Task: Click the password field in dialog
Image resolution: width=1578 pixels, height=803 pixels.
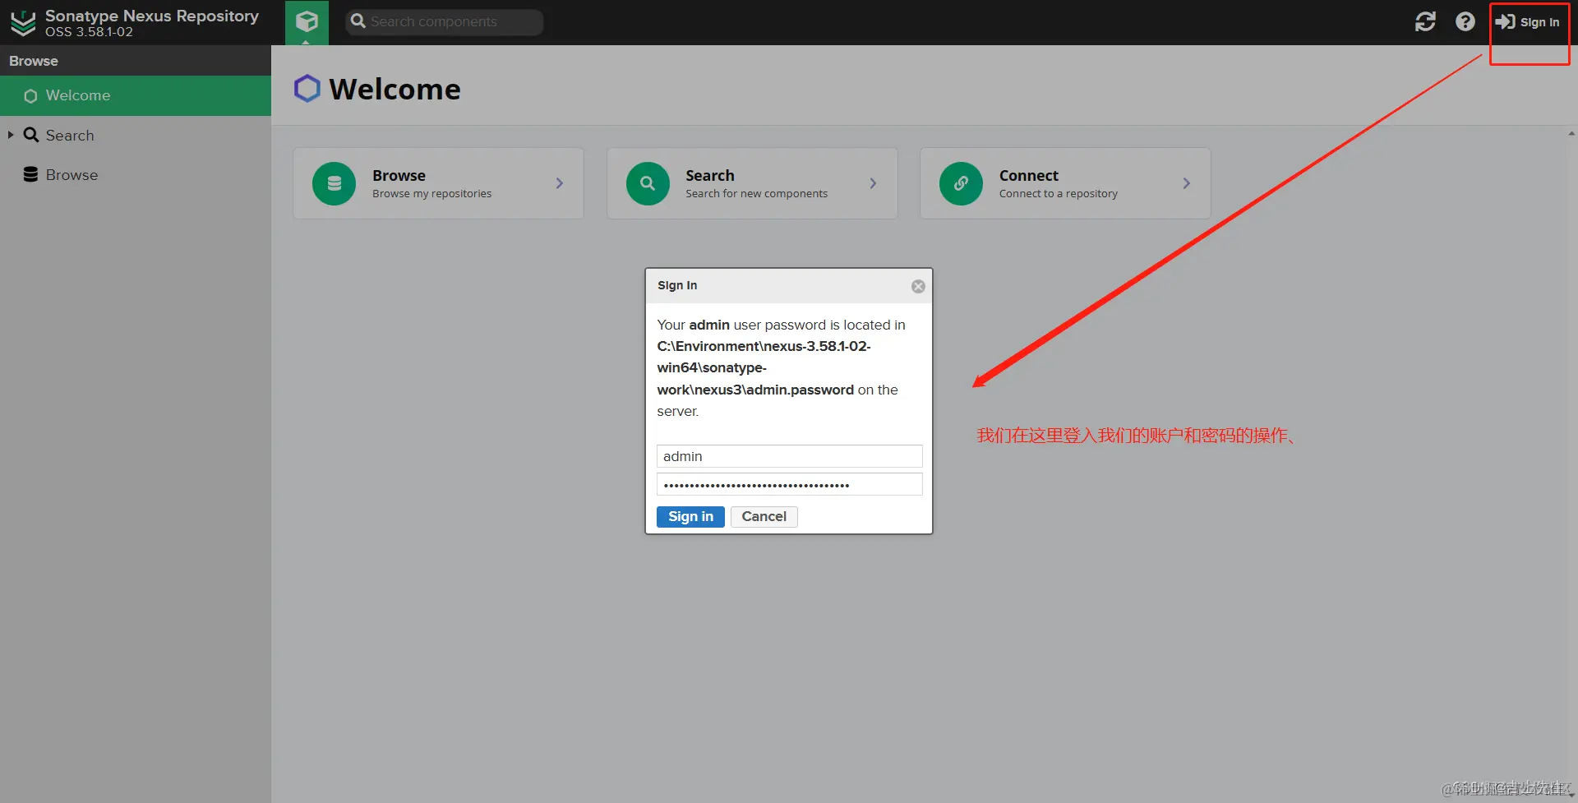Action: [x=789, y=484]
